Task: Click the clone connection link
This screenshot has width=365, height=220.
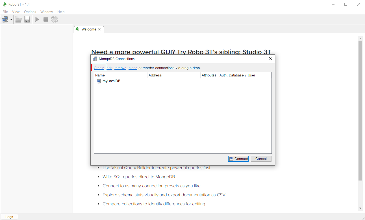Action: (x=133, y=68)
